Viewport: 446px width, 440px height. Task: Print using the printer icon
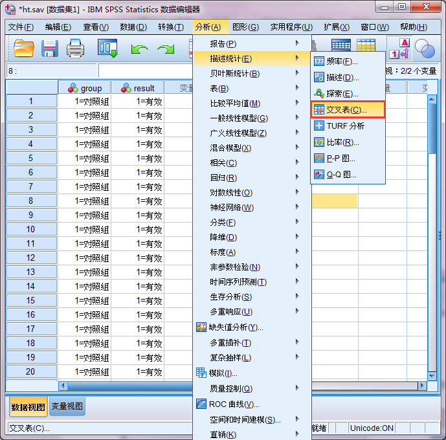(x=75, y=49)
